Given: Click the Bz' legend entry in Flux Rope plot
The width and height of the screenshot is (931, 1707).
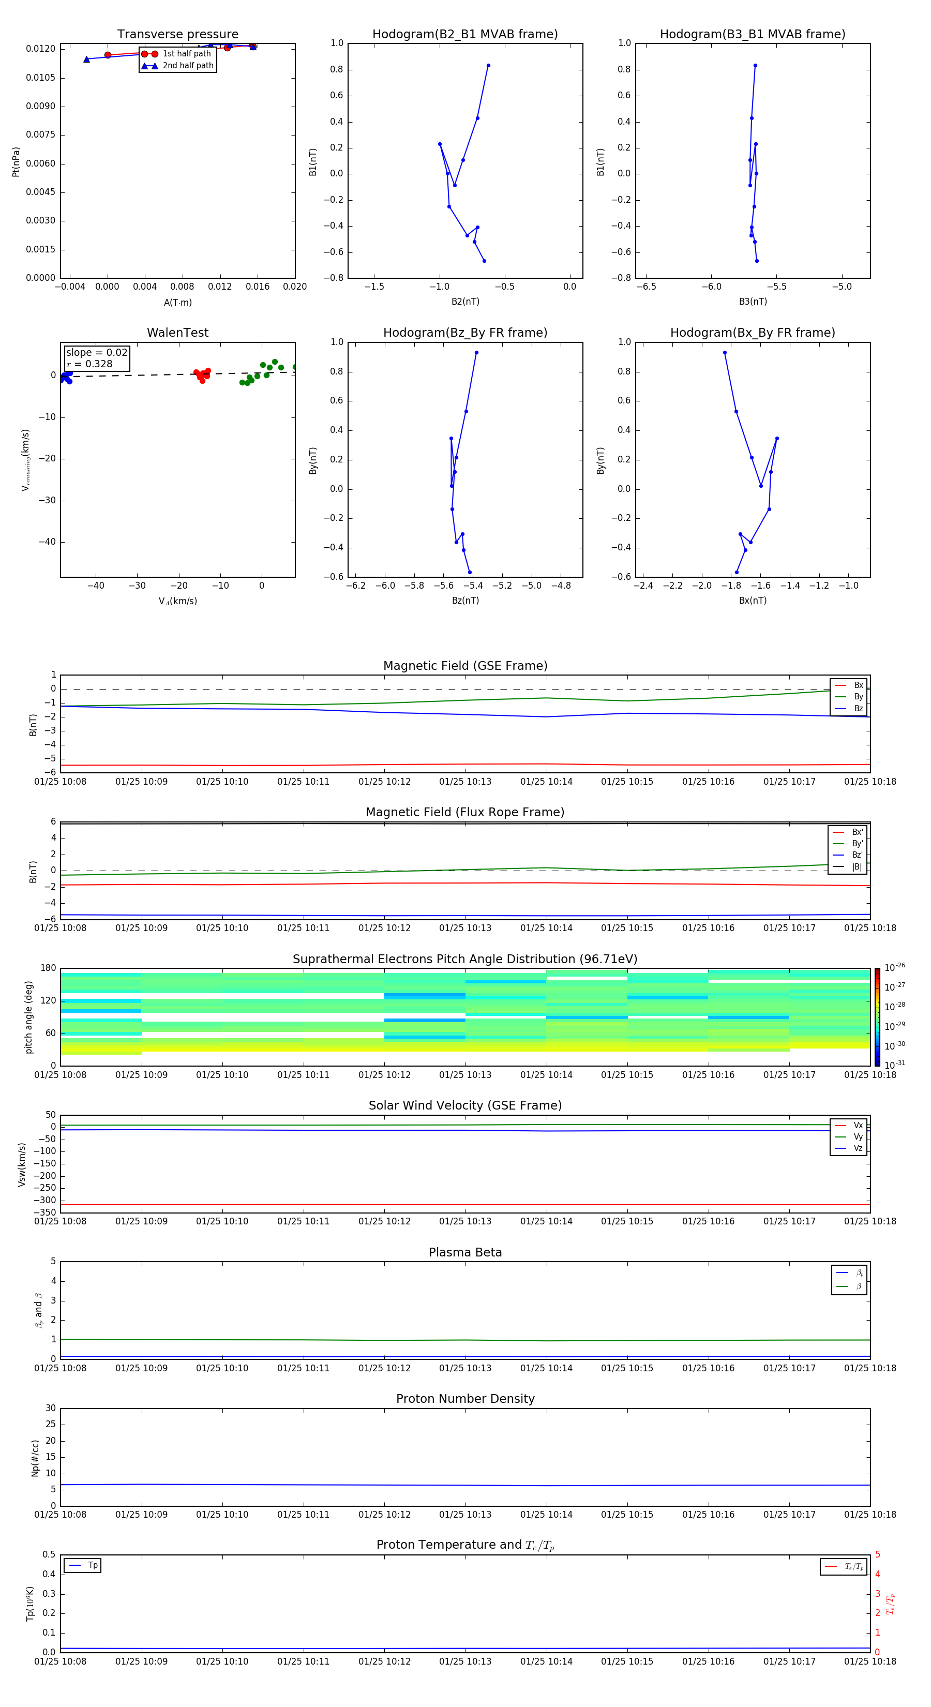Looking at the screenshot, I should point(848,856).
